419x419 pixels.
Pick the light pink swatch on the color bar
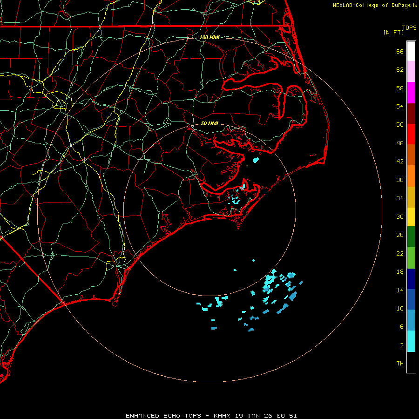click(x=411, y=72)
